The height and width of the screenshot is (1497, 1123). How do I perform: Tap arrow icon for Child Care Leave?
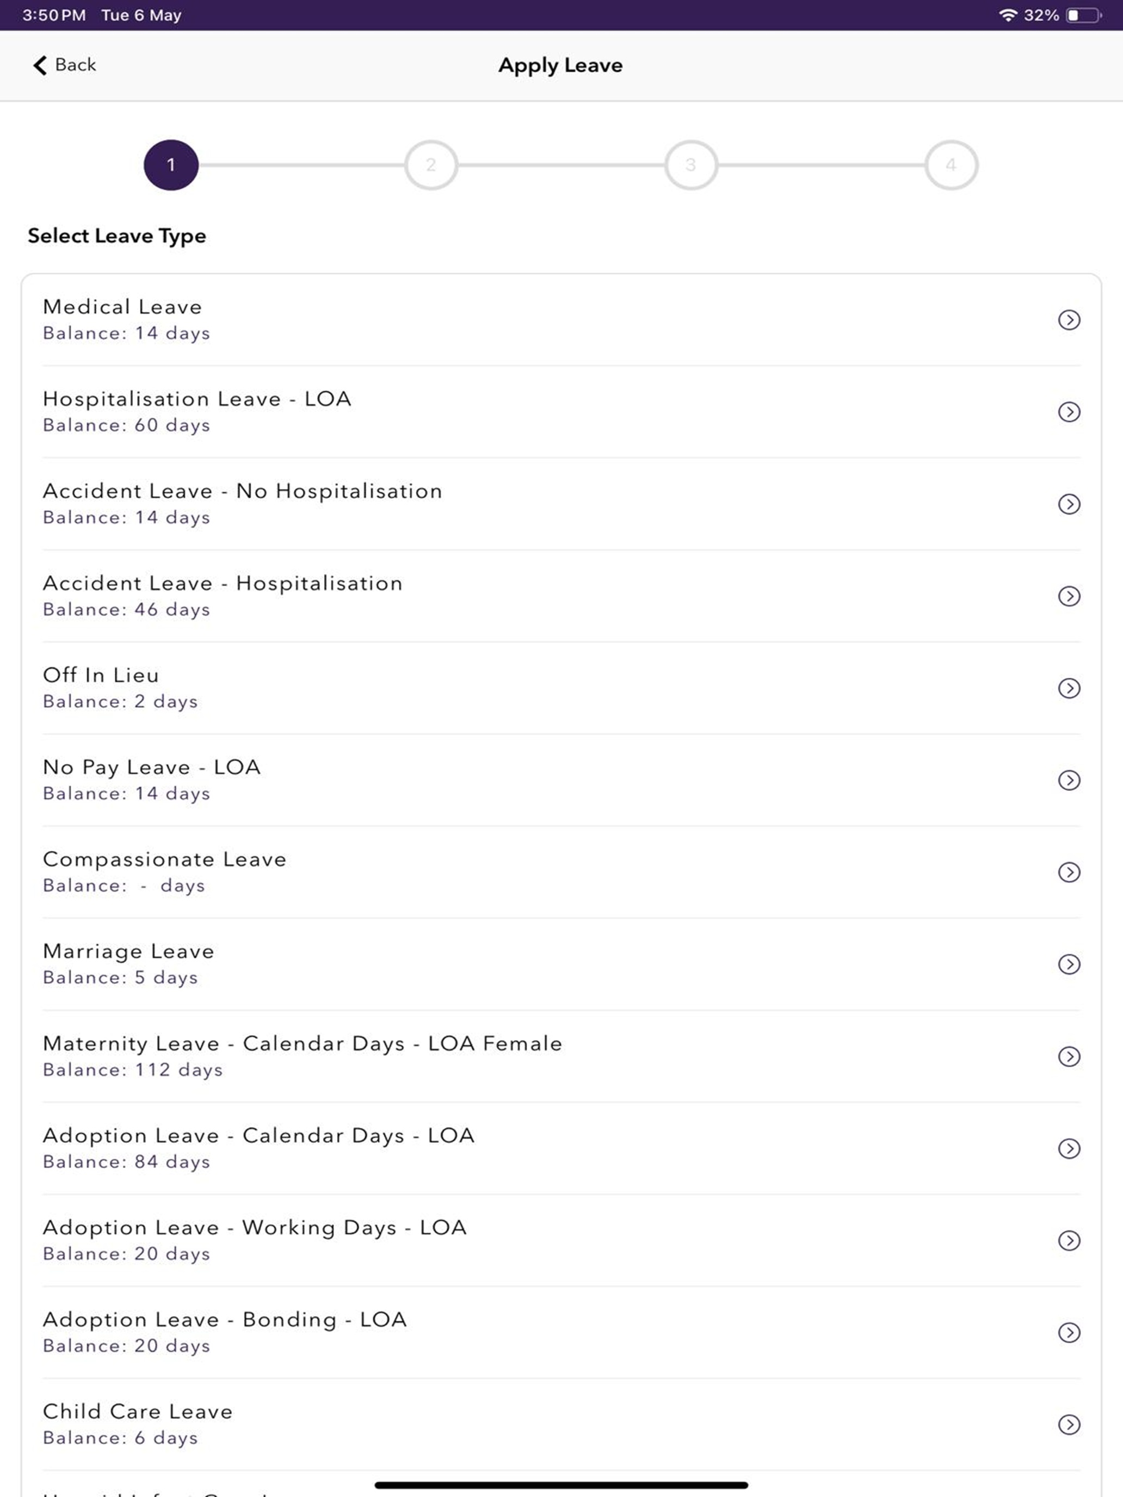coord(1069,1425)
